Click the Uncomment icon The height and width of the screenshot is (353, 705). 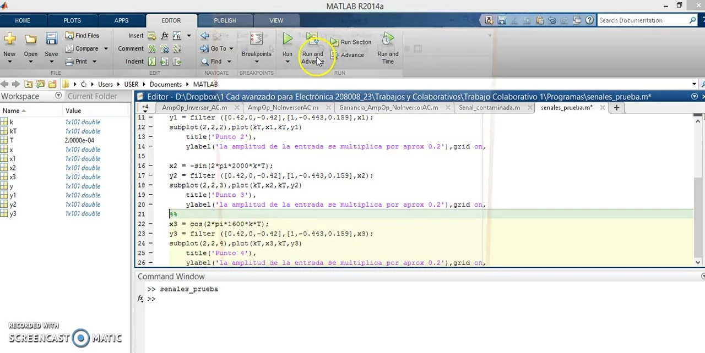tap(164, 48)
